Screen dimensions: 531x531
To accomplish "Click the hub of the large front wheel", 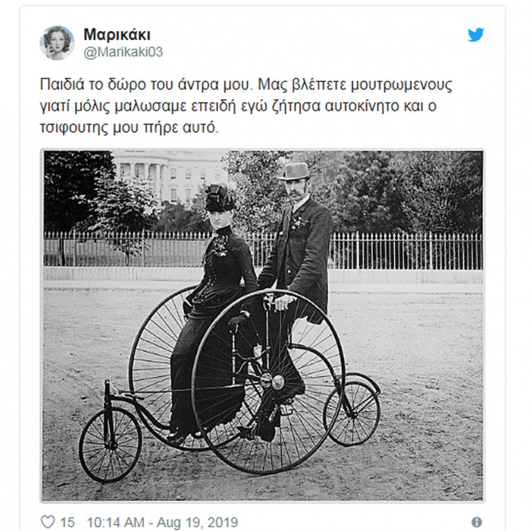I will (x=272, y=381).
